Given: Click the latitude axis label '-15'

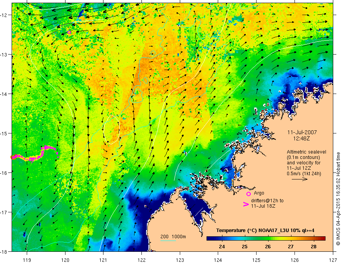Looking at the screenshot, I should tap(4, 133).
